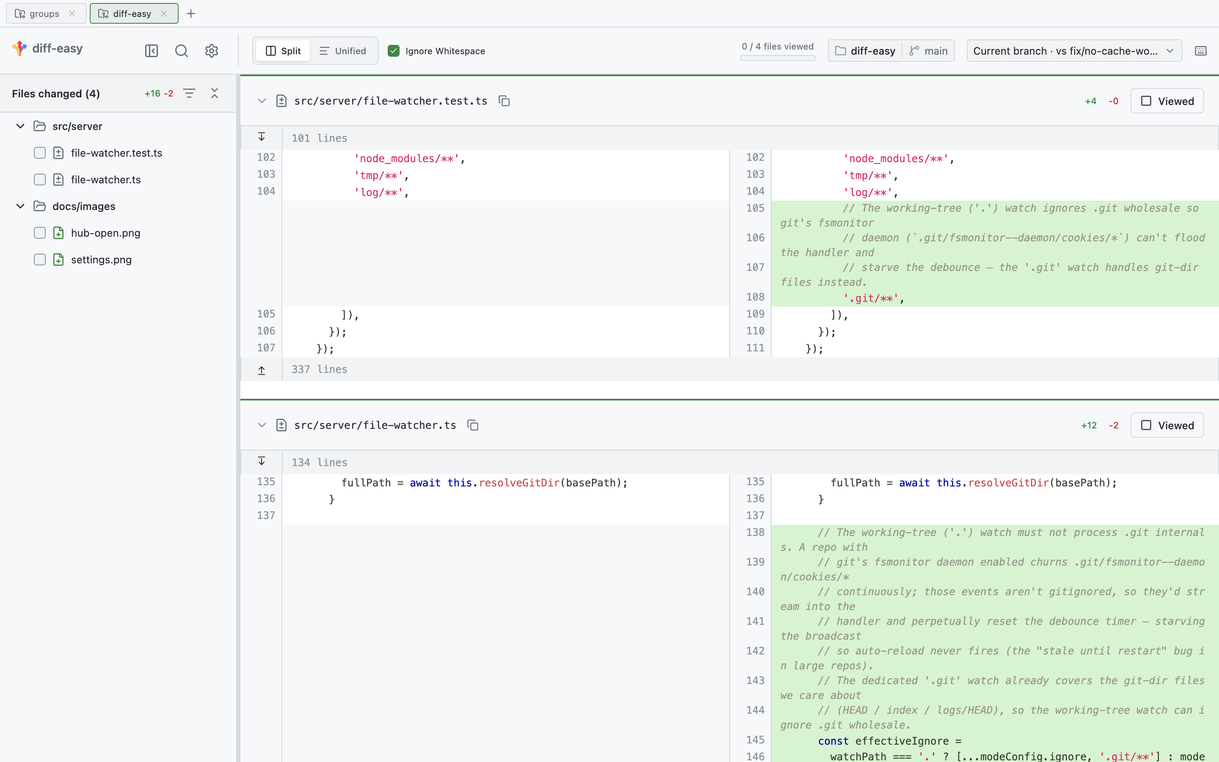Click the folder icon beside diff-easy repo
1219x762 pixels.
840,51
